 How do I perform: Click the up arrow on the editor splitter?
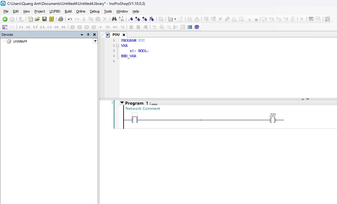(303, 99)
